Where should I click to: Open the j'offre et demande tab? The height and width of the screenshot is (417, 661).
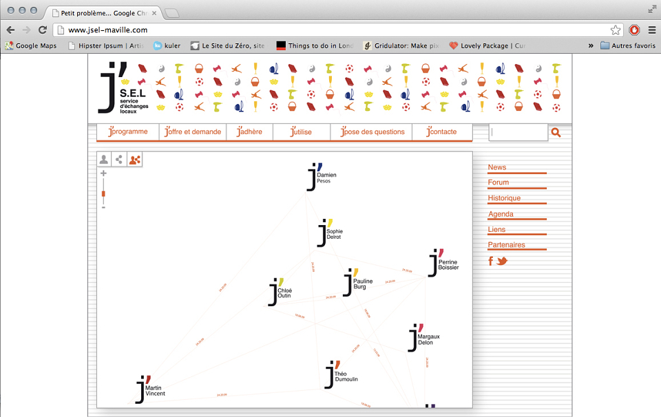pos(193,132)
